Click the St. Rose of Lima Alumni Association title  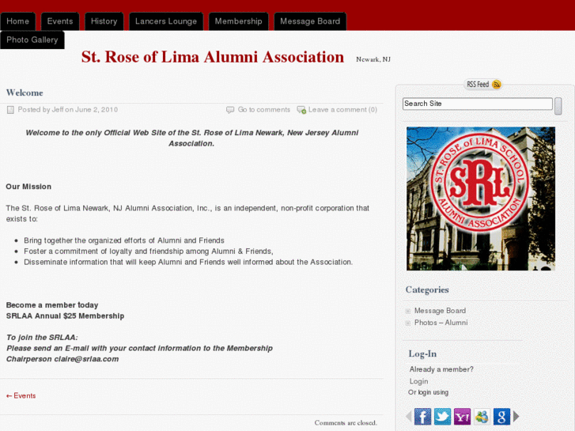[x=212, y=57]
